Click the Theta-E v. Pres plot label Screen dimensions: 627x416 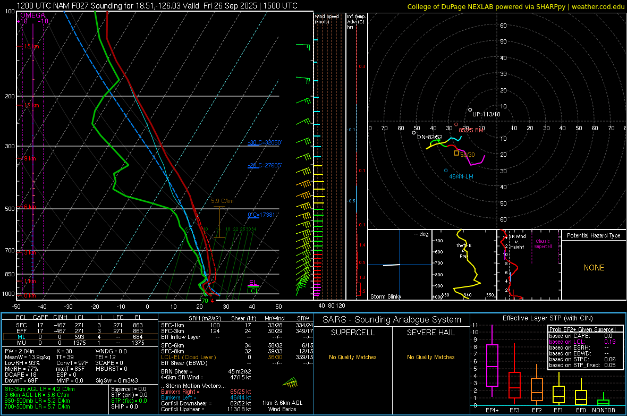click(x=464, y=250)
